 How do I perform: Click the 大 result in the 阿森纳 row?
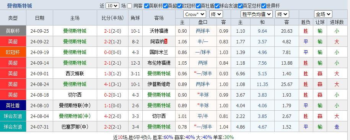coord(337,42)
